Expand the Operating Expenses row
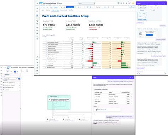The image size is (168, 135). click(46, 59)
